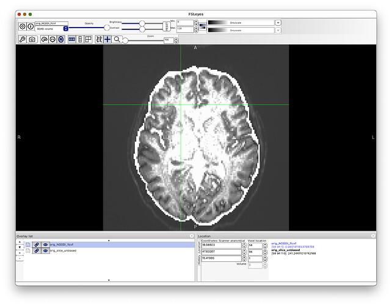Click the Brightness slider

click(x=142, y=23)
